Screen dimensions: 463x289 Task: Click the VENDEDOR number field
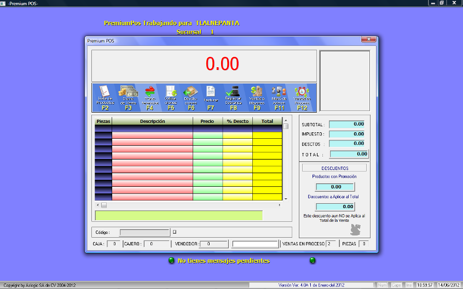[214, 244]
